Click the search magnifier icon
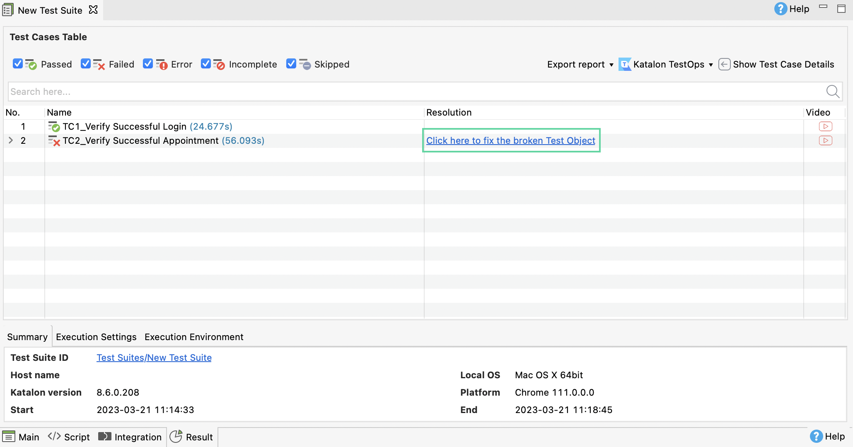The height and width of the screenshot is (447, 853). [832, 91]
